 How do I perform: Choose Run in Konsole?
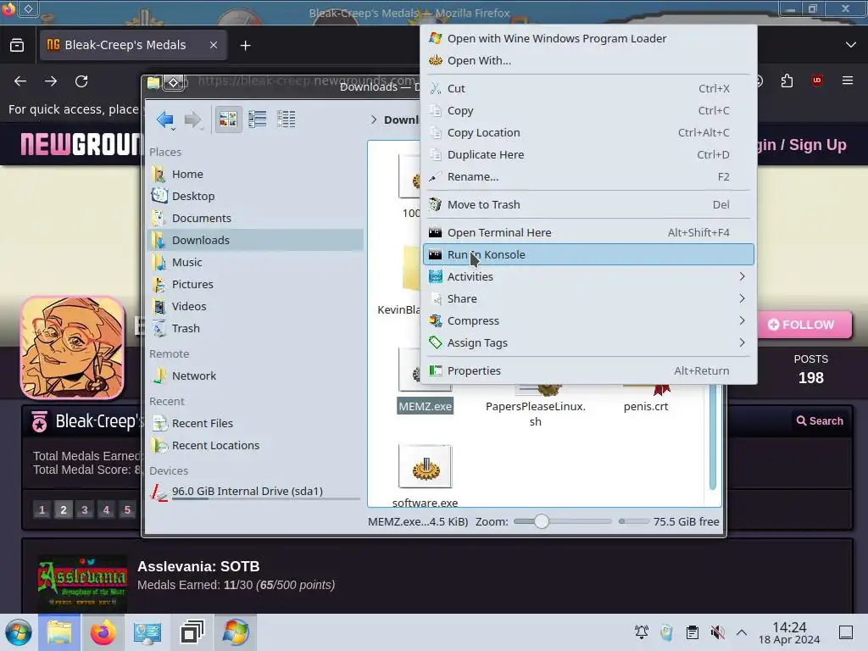click(x=588, y=254)
